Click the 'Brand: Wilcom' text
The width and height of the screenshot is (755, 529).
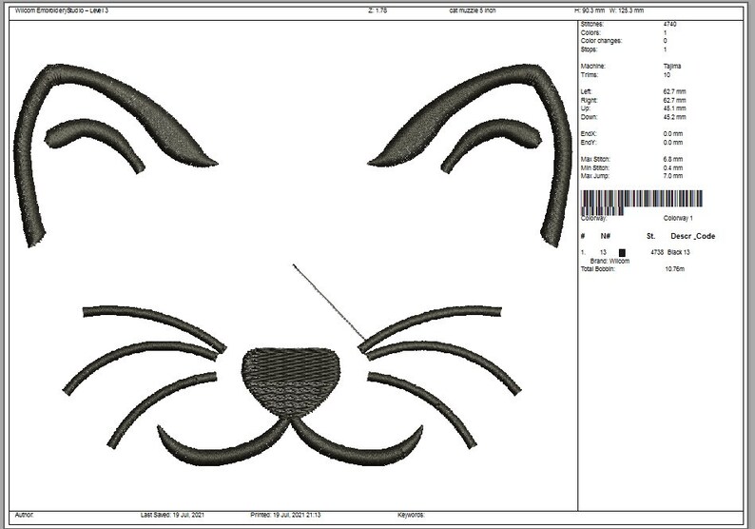click(610, 261)
